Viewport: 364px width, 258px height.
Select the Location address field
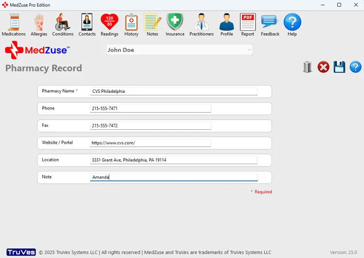[x=174, y=160]
